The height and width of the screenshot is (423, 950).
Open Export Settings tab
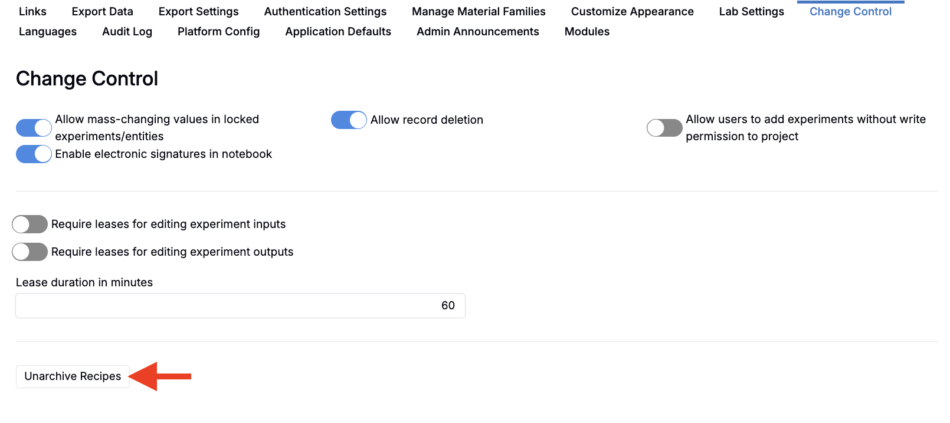click(198, 12)
